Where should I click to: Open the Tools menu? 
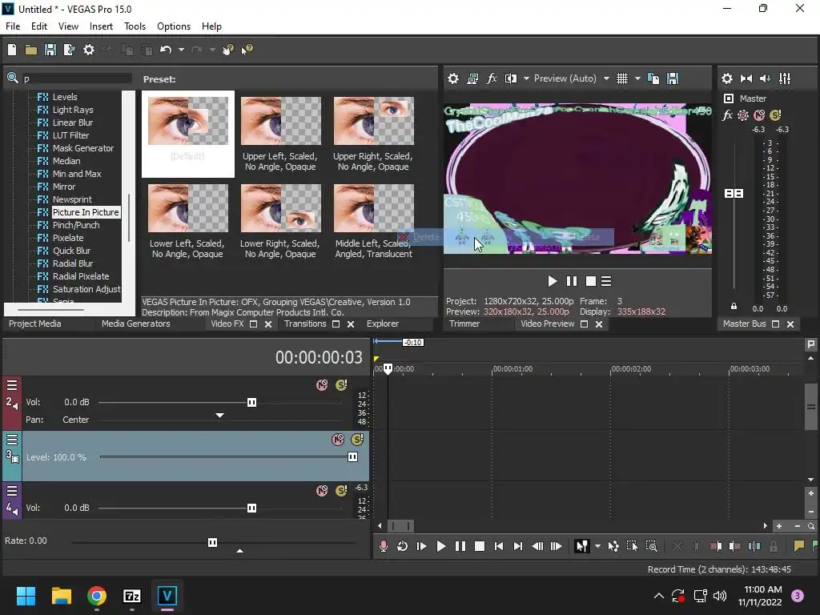pyautogui.click(x=135, y=26)
